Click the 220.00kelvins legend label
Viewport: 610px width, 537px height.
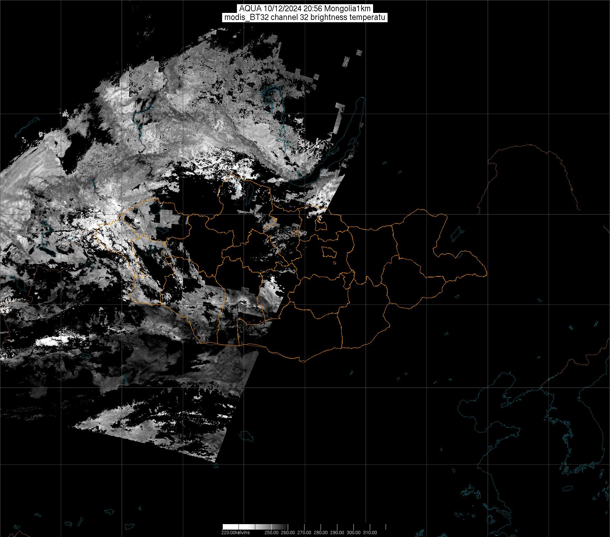point(235,532)
